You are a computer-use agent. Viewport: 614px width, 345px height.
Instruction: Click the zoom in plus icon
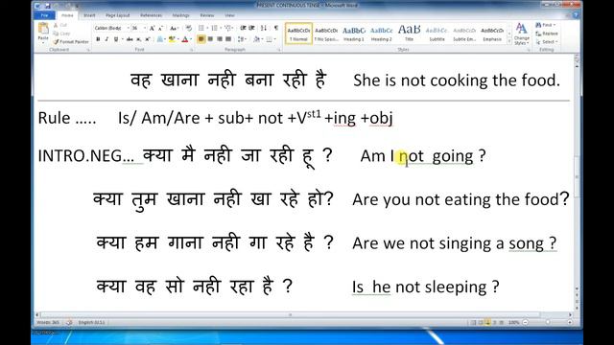570,322
